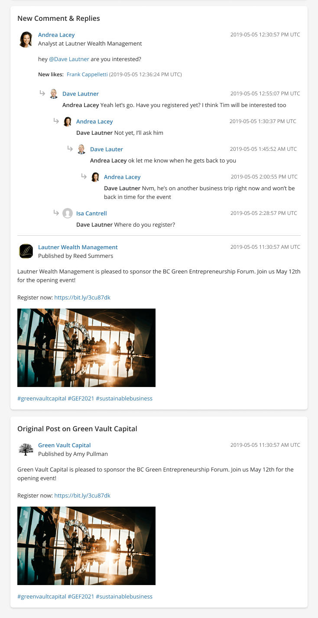
Task: Click 'ok let me know when he gets back' reply
Action: (163, 160)
